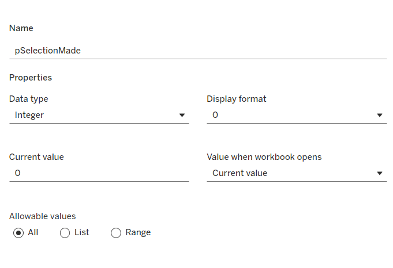Click the Data type dropdown arrow

point(182,115)
